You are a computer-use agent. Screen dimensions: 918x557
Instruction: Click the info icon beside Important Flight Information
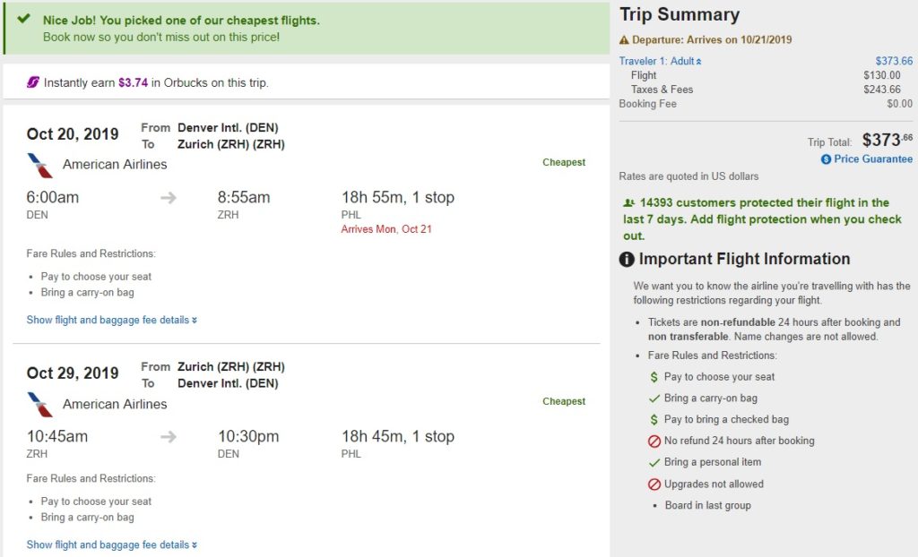point(628,260)
